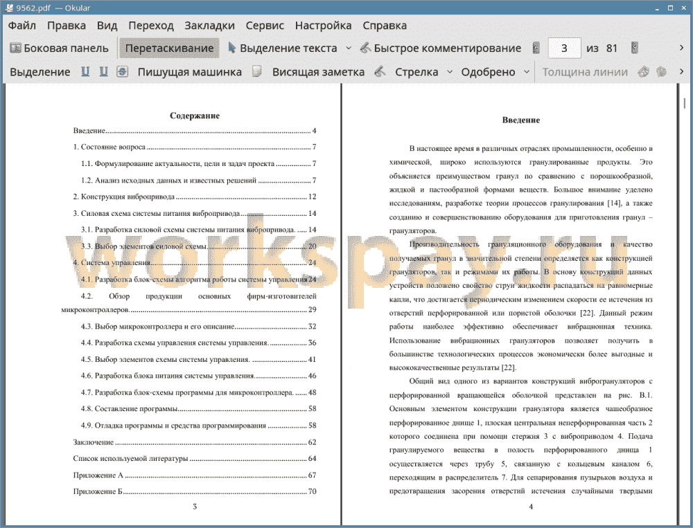Click the bold Введение heading on page 4

click(520, 120)
